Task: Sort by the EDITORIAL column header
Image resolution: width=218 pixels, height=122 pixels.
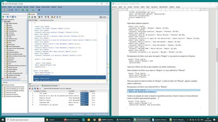Action: (x=84, y=91)
